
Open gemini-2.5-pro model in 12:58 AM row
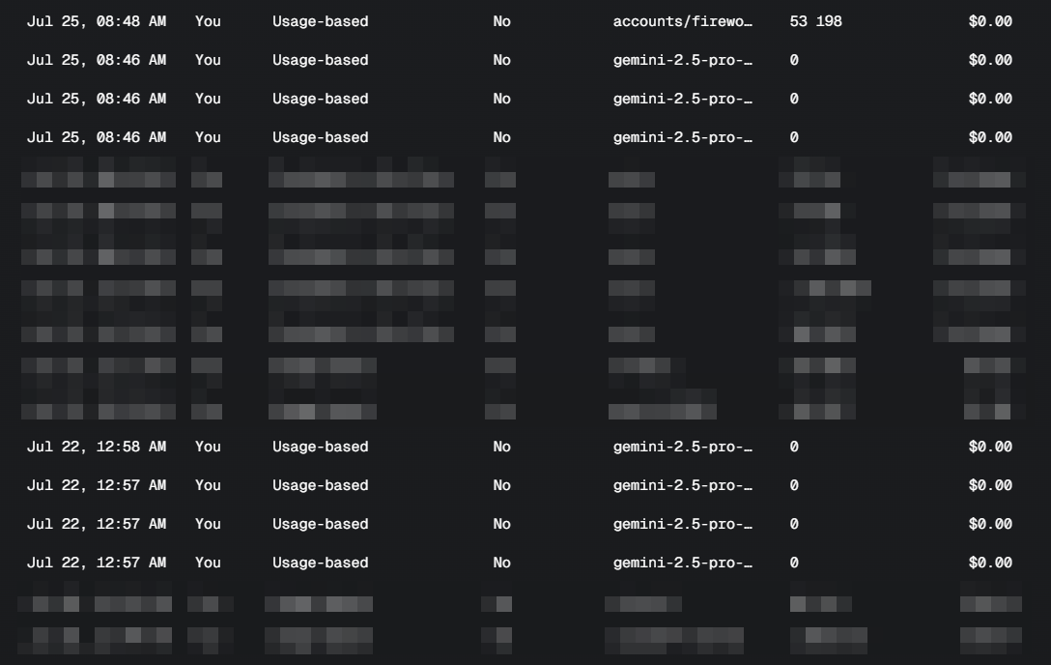682,447
